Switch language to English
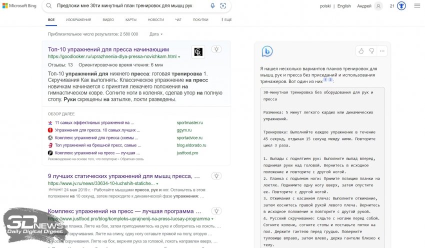Image resolution: width=425 pixels, height=248 pixels. click(x=344, y=6)
